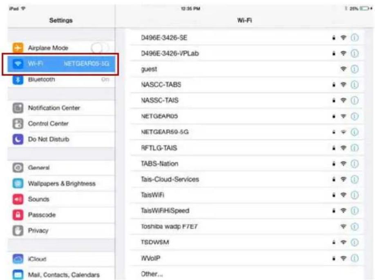Tap the Passcode lock icon

tap(18, 215)
